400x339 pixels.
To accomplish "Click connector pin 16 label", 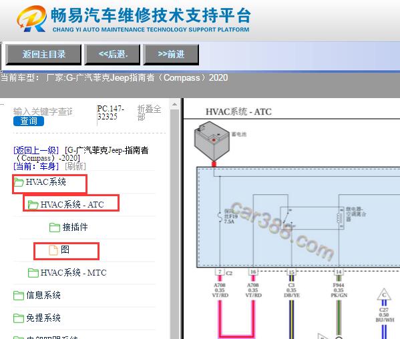I will point(253,272).
